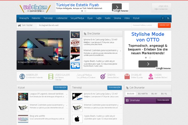The height and width of the screenshot is (125, 188).
Task: Select the red stamp slider thumbnail
Action: (x=75, y=42)
